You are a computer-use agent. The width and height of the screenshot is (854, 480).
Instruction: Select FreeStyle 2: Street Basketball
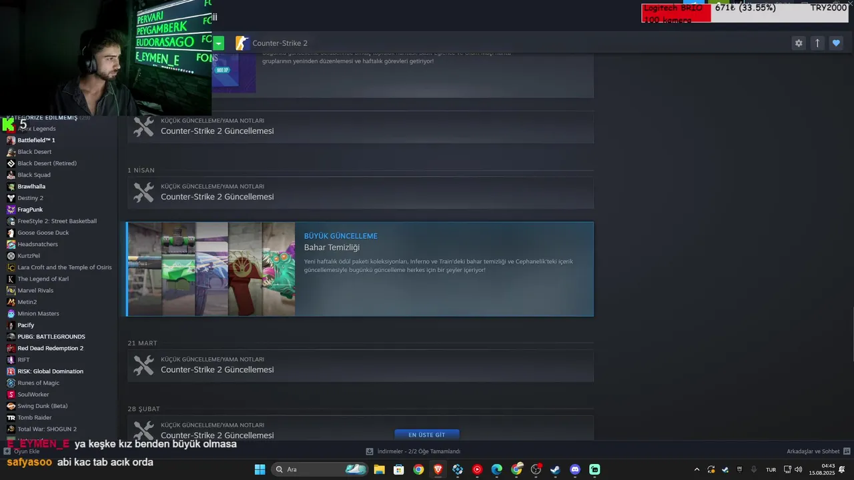pyautogui.click(x=57, y=221)
